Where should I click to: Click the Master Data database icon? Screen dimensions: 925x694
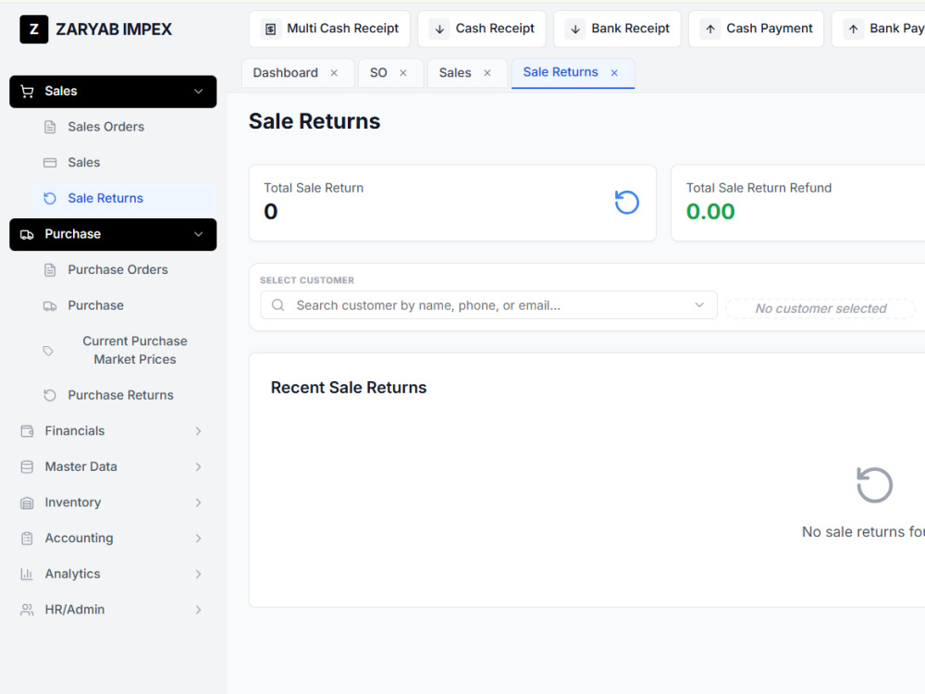click(27, 466)
